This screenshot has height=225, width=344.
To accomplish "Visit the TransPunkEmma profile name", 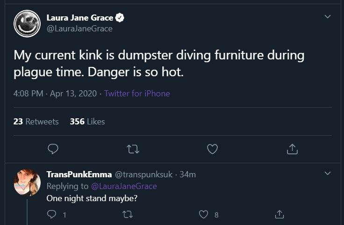I will pos(79,174).
